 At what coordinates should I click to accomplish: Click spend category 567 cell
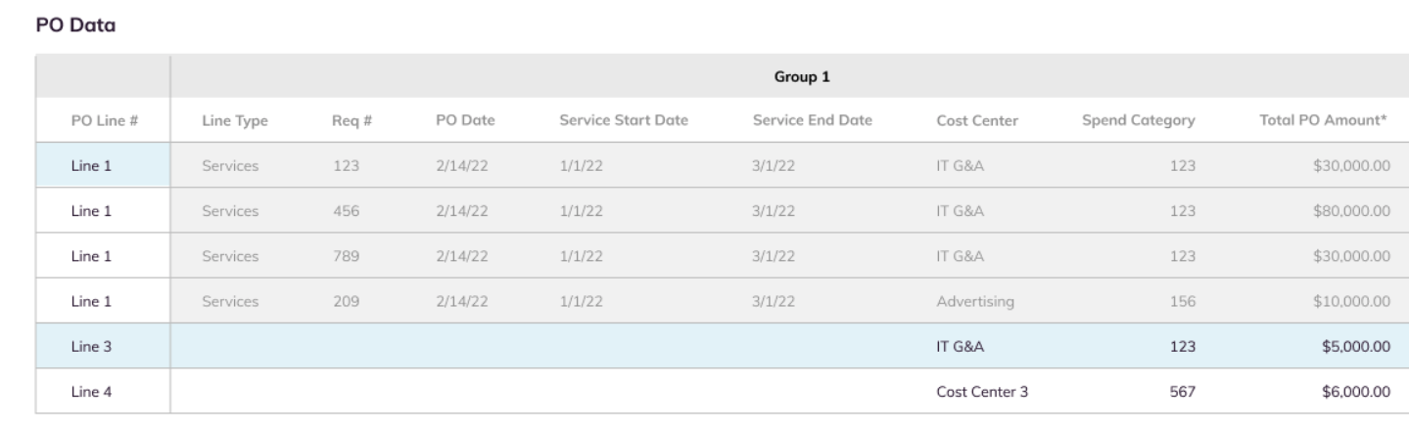1183,392
